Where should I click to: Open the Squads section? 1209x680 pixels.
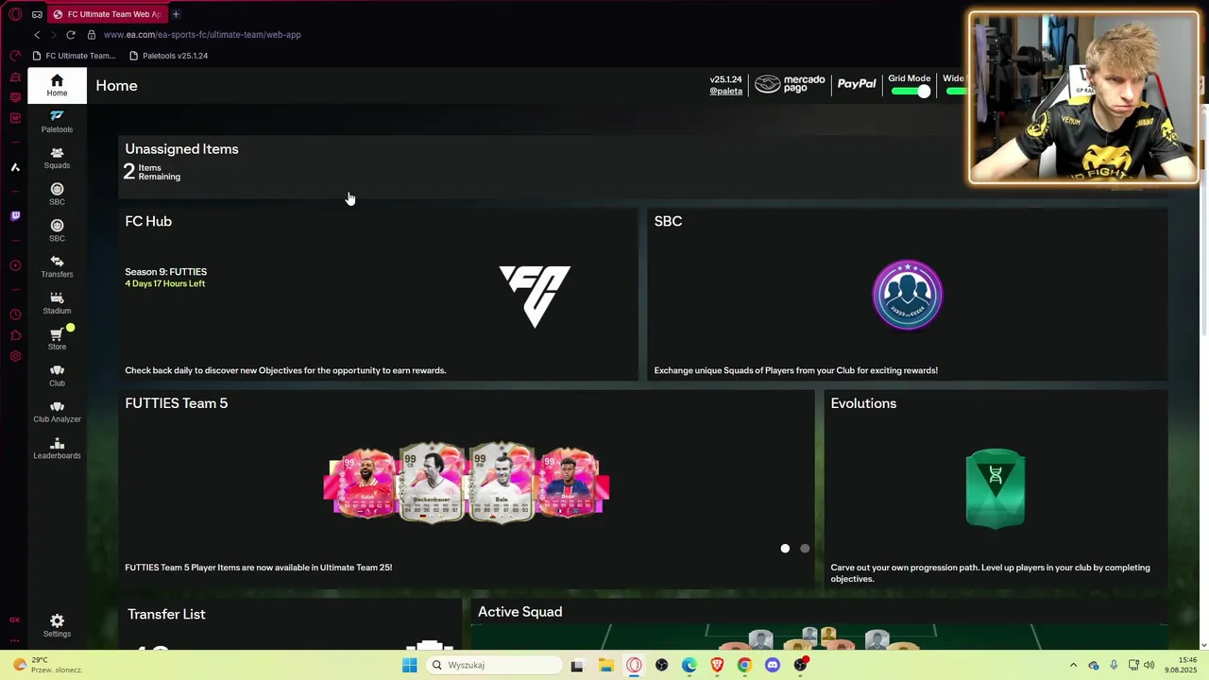[57, 158]
